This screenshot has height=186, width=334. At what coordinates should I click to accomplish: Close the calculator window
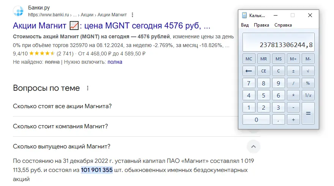(310, 15)
